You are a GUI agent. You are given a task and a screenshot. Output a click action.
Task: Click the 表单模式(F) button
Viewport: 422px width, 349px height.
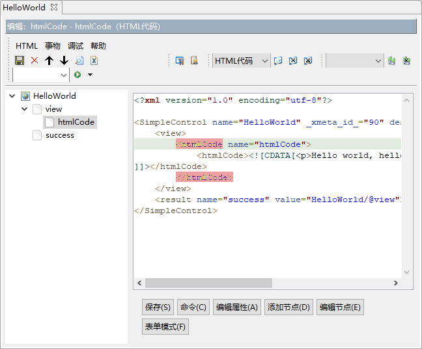[x=165, y=327]
